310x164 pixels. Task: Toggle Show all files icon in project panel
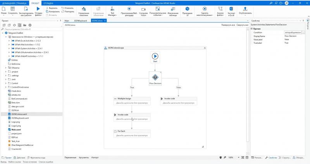point(19,25)
